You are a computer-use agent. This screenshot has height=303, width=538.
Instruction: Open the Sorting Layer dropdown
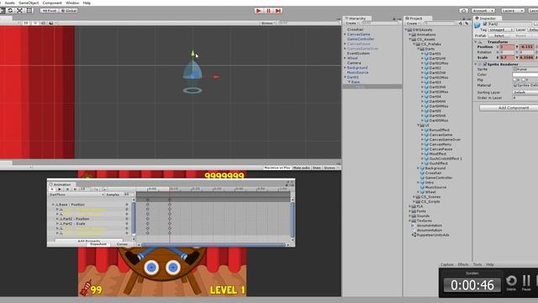[x=525, y=93]
